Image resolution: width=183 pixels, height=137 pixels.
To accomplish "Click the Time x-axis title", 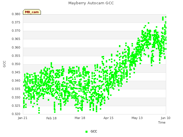I will click(x=162, y=122).
